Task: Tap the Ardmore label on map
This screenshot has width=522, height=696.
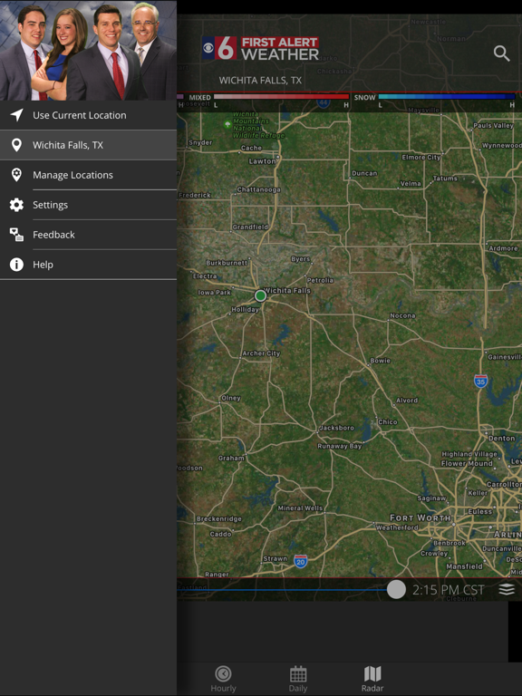Action: point(503,248)
